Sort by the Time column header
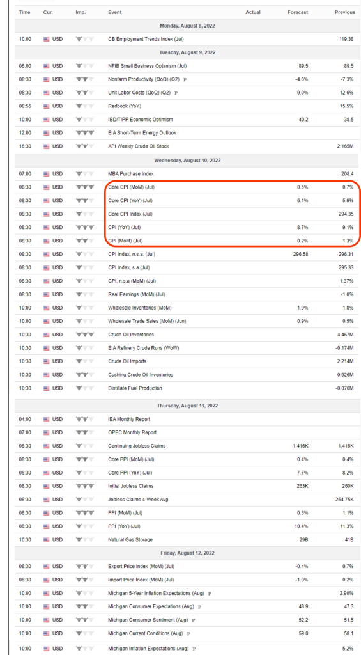Screen dimensions: 361x655 (25, 13)
